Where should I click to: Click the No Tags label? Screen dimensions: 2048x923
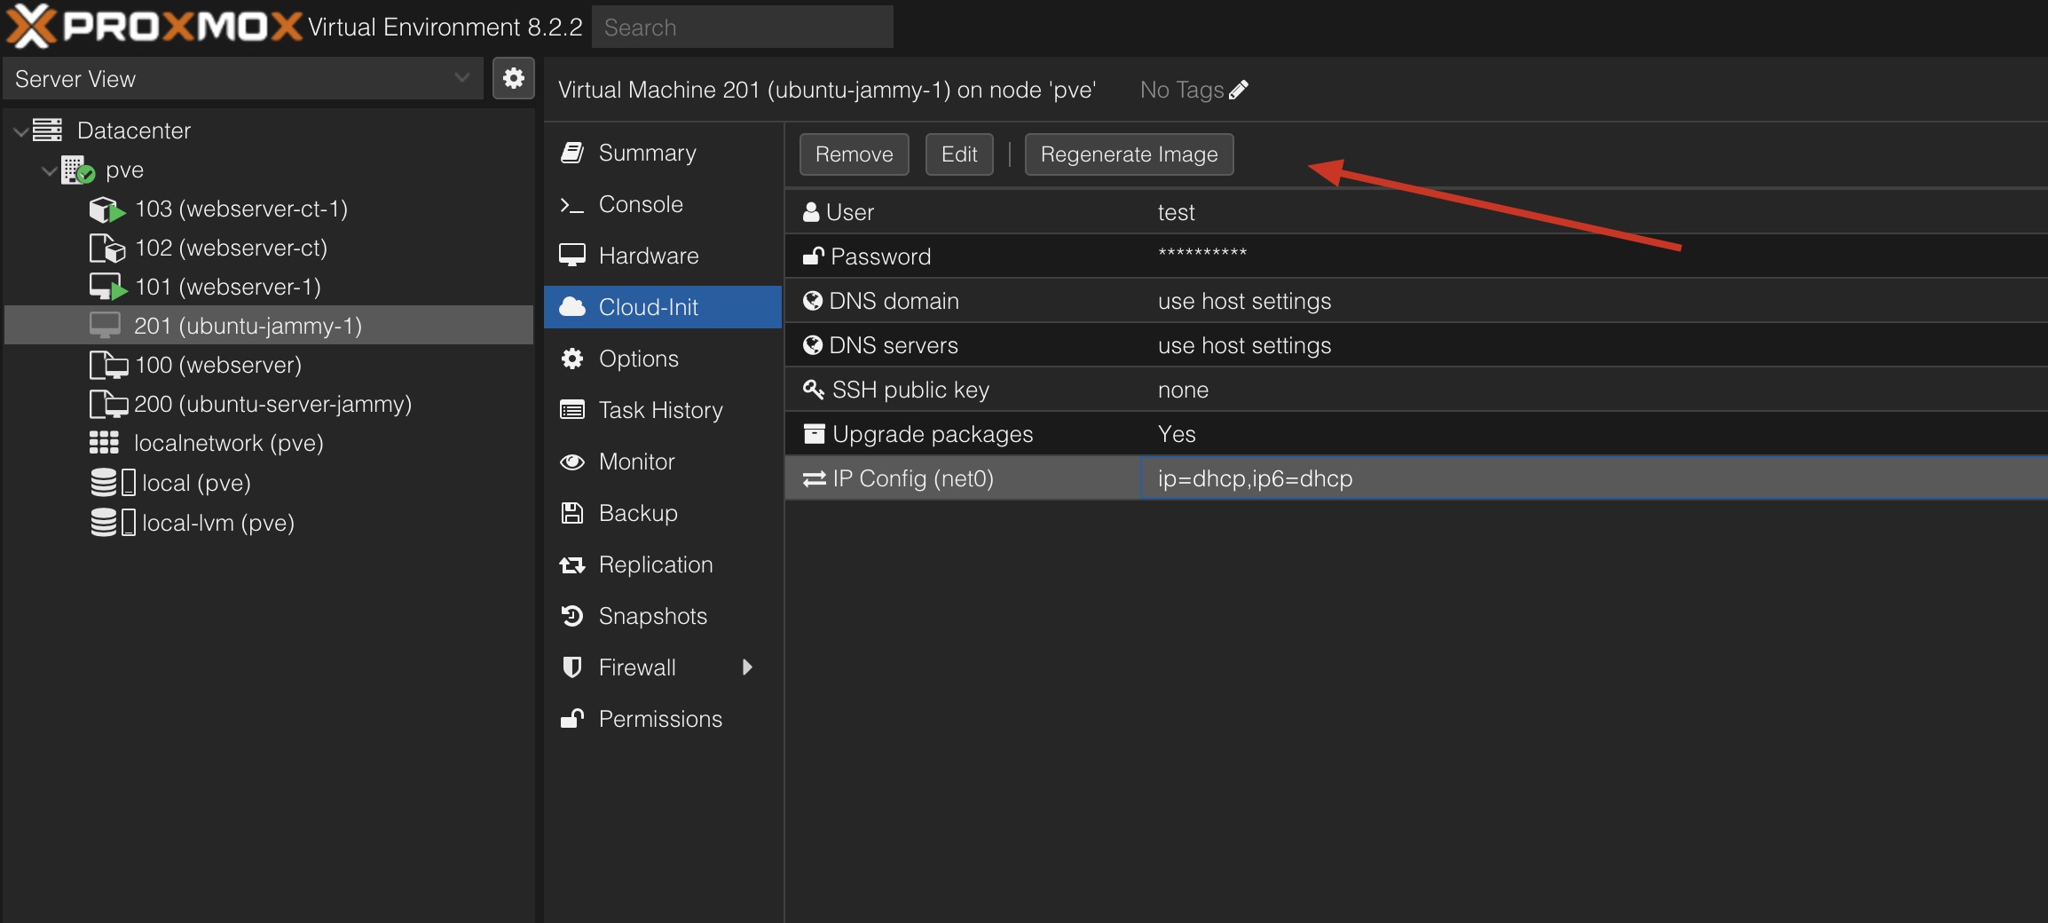click(x=1181, y=90)
